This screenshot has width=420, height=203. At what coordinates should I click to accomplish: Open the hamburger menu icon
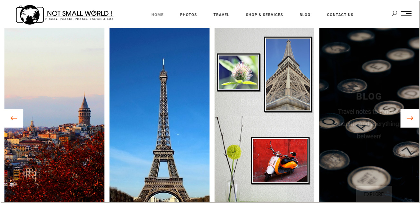406,14
